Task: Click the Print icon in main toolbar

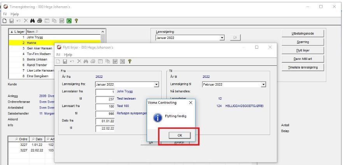Action: coord(40,21)
